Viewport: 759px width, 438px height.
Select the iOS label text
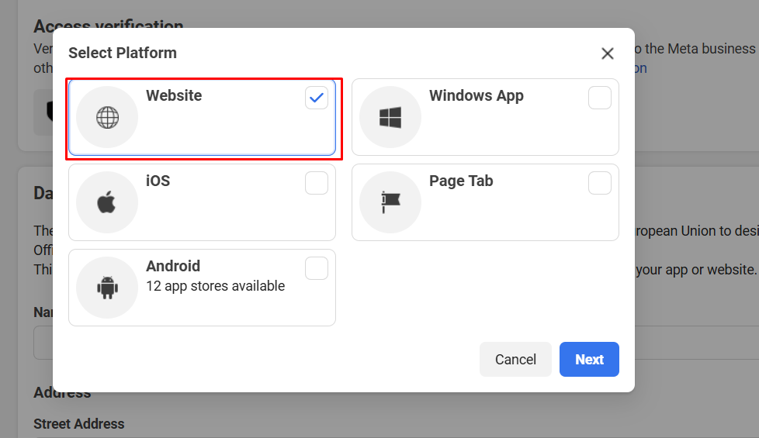[158, 181]
